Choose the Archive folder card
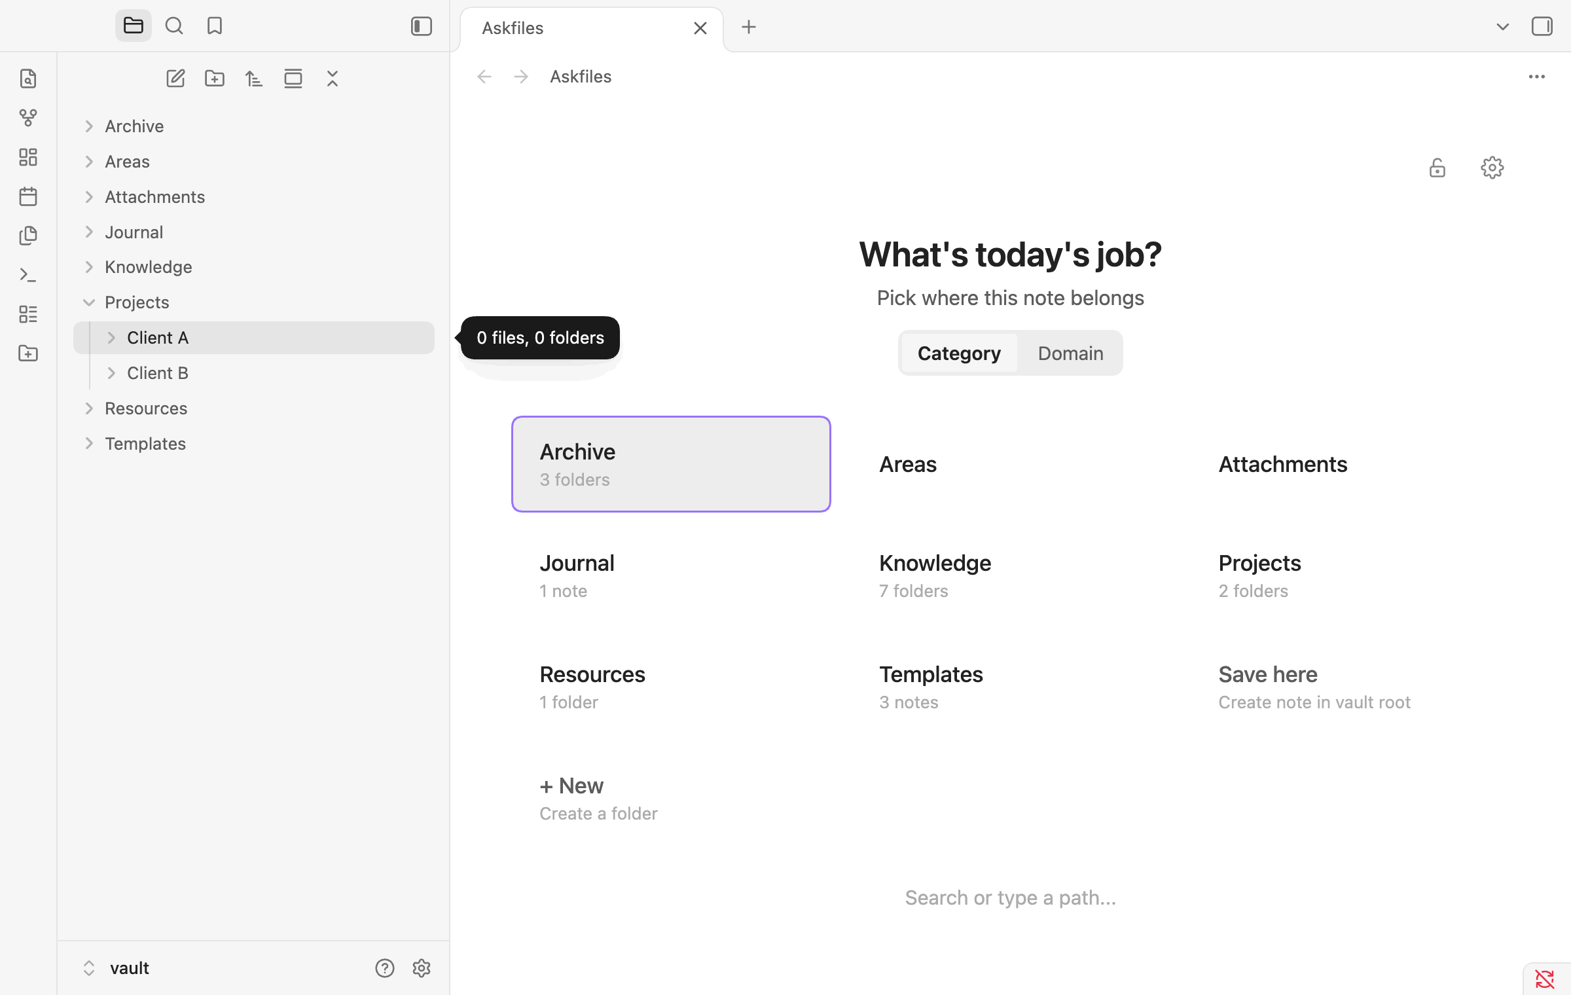1571x995 pixels. coord(671,464)
